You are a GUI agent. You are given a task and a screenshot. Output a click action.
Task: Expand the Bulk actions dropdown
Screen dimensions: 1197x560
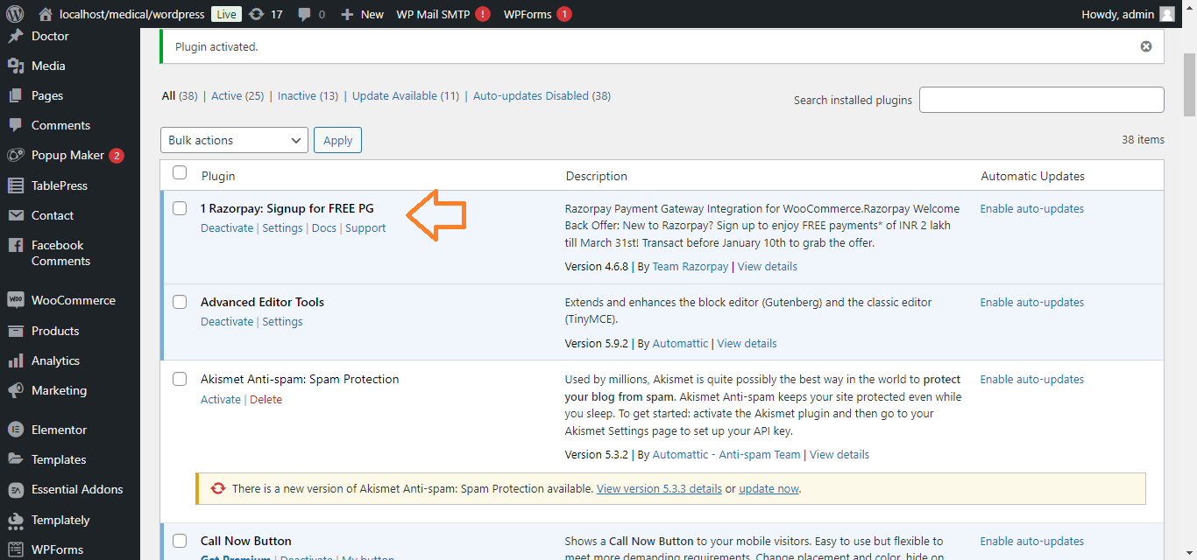tap(234, 140)
